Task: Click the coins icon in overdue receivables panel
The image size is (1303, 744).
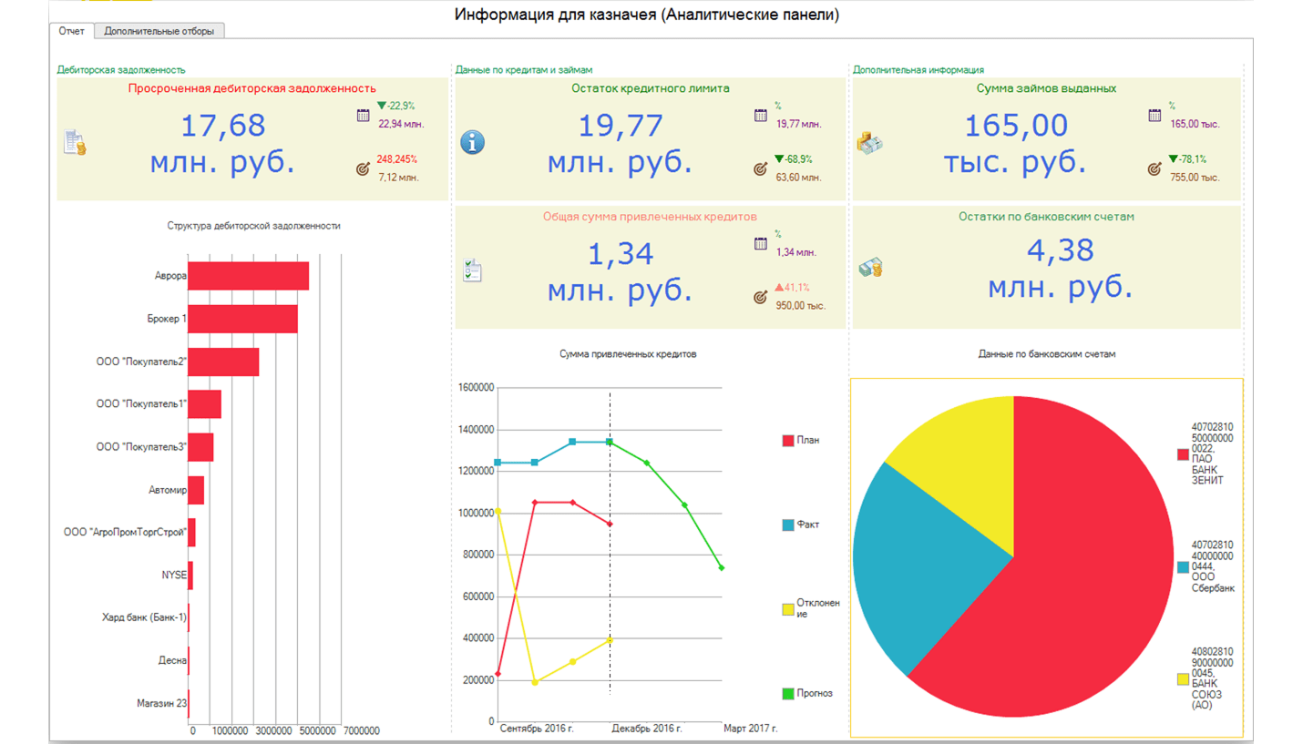Action: click(x=75, y=143)
